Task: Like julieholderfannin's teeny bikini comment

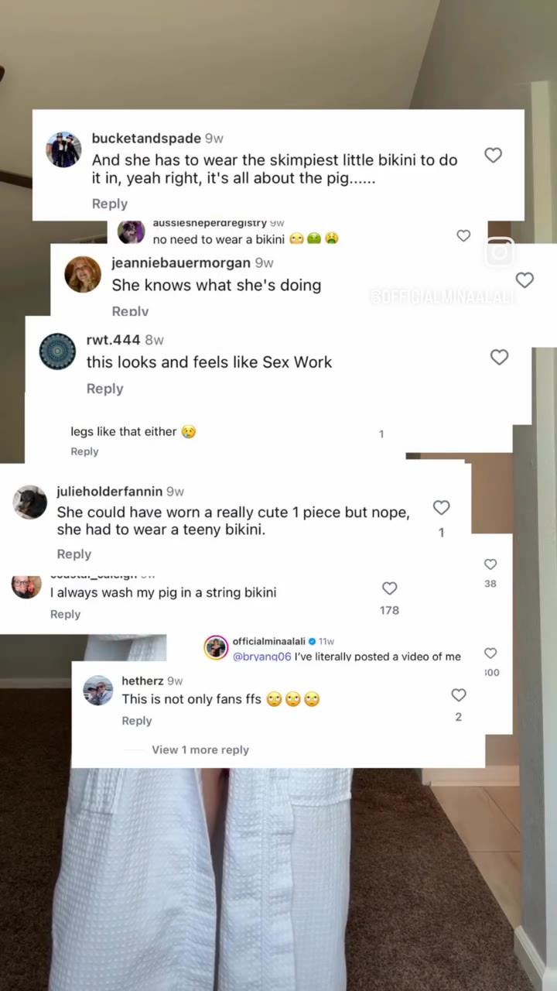Action: [x=441, y=507]
